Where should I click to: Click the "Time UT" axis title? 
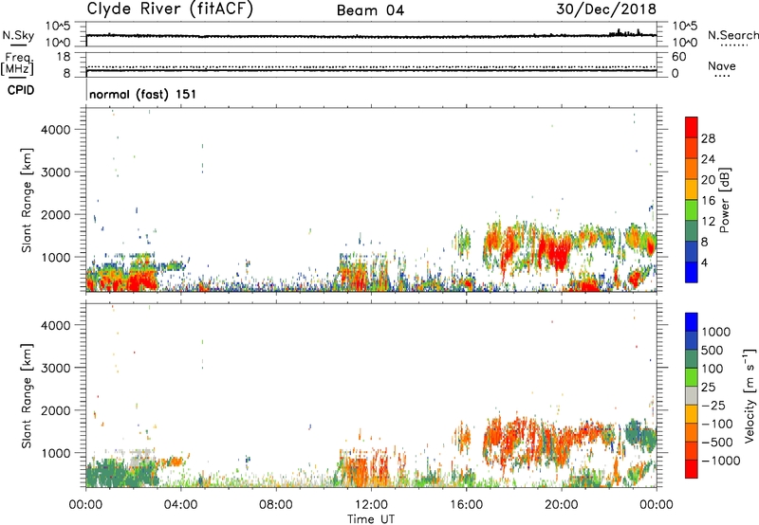tap(371, 519)
